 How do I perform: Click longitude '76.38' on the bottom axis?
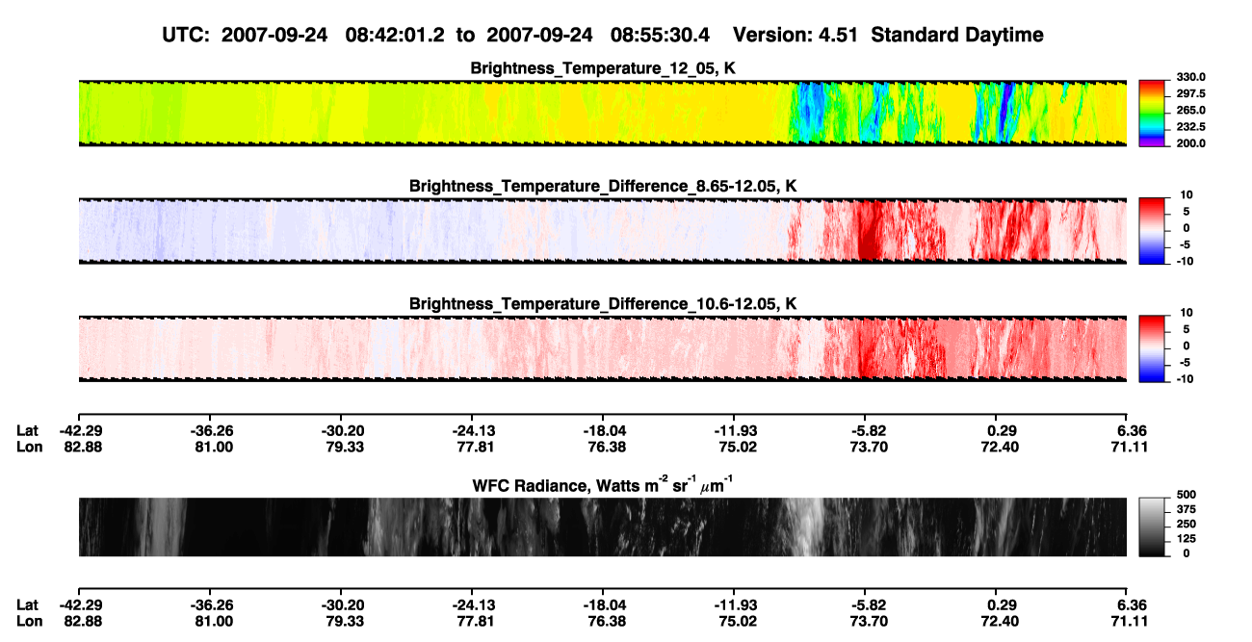coord(607,621)
